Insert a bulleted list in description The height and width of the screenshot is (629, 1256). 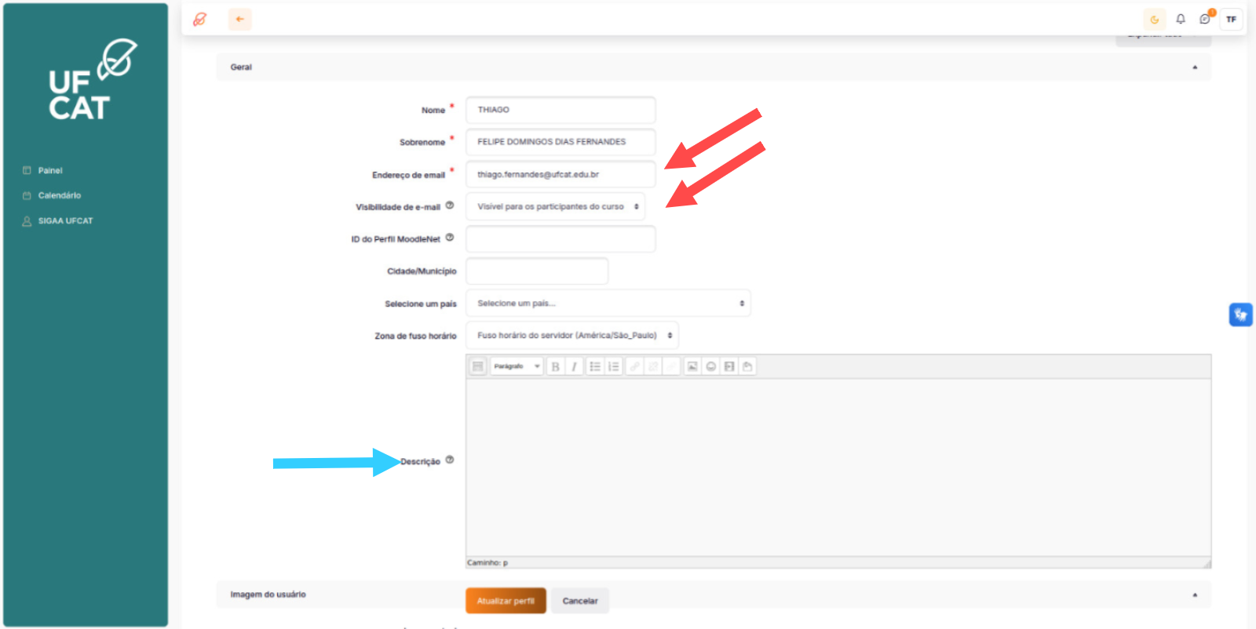[595, 366]
